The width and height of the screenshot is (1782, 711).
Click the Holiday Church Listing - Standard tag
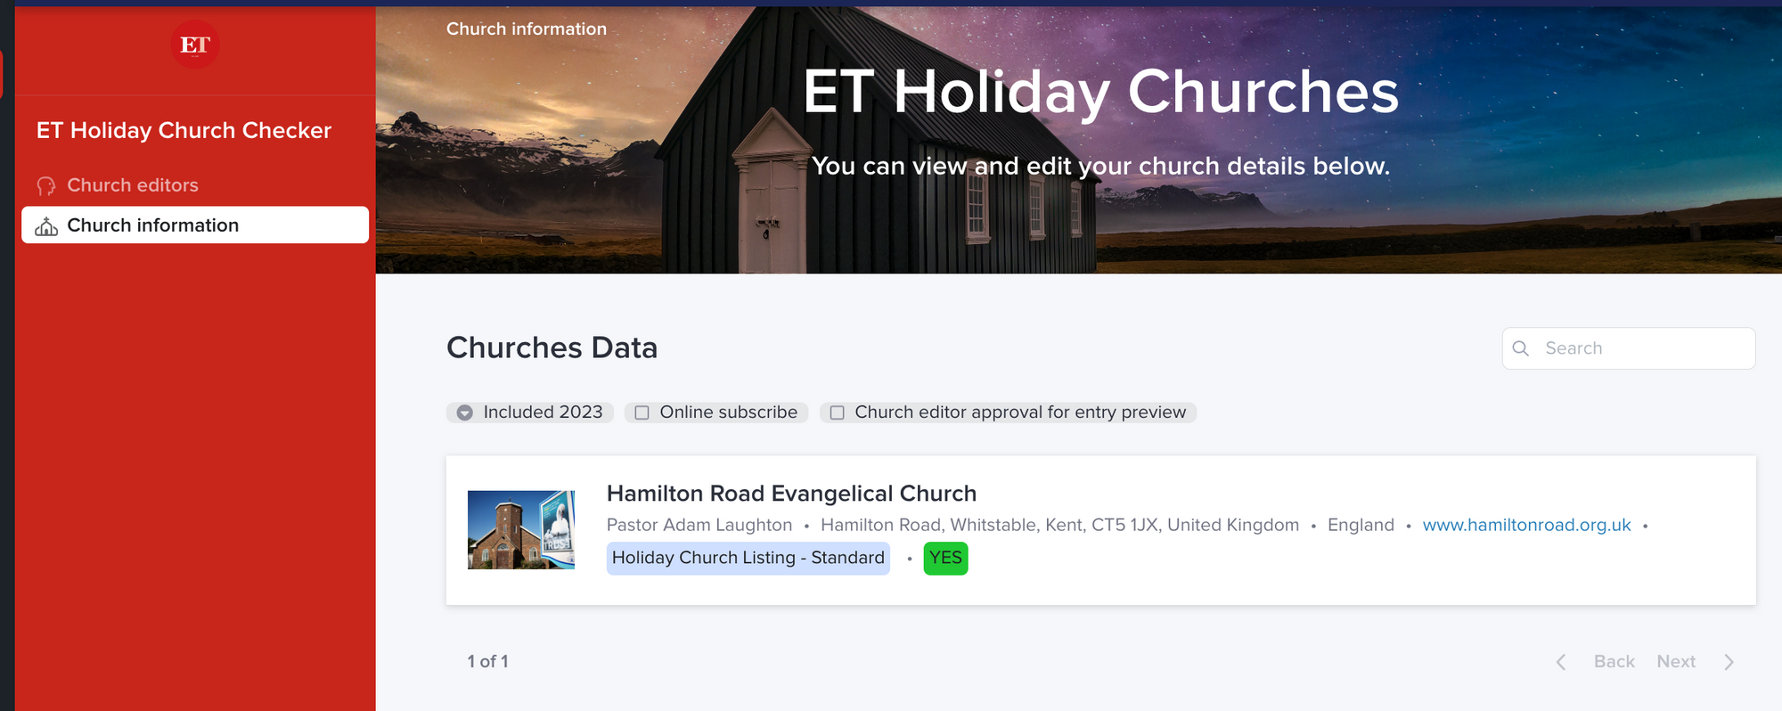748,558
